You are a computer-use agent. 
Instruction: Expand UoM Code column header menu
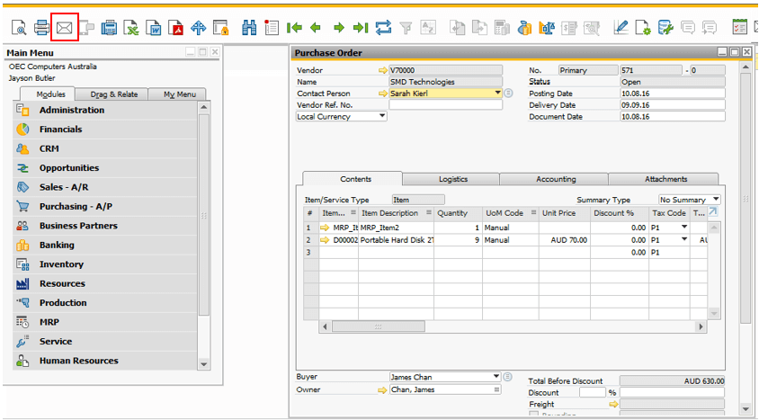pos(533,213)
